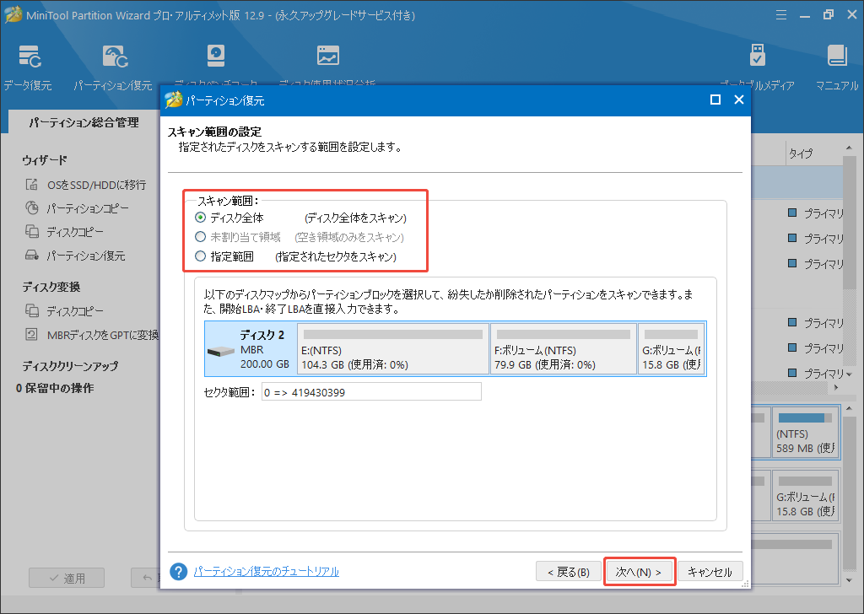Image resolution: width=864 pixels, height=614 pixels.
Task: Select the ディスク 2 drive icon
Action: (221, 351)
